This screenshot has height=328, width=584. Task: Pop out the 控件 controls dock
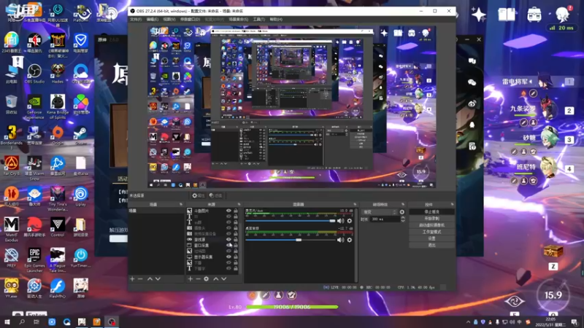(x=452, y=205)
